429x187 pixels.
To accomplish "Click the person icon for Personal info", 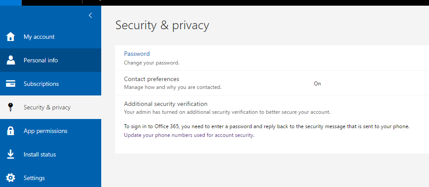I will [x=11, y=60].
